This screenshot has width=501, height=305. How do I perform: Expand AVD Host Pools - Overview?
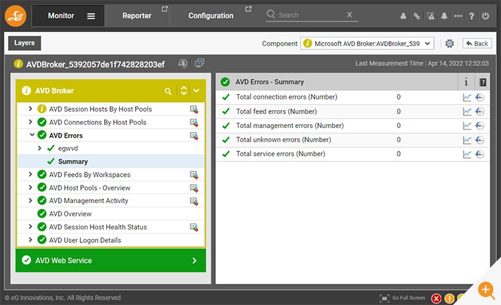pos(30,188)
